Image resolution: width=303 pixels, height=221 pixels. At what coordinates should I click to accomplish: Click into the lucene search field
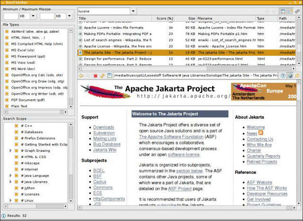(104, 11)
